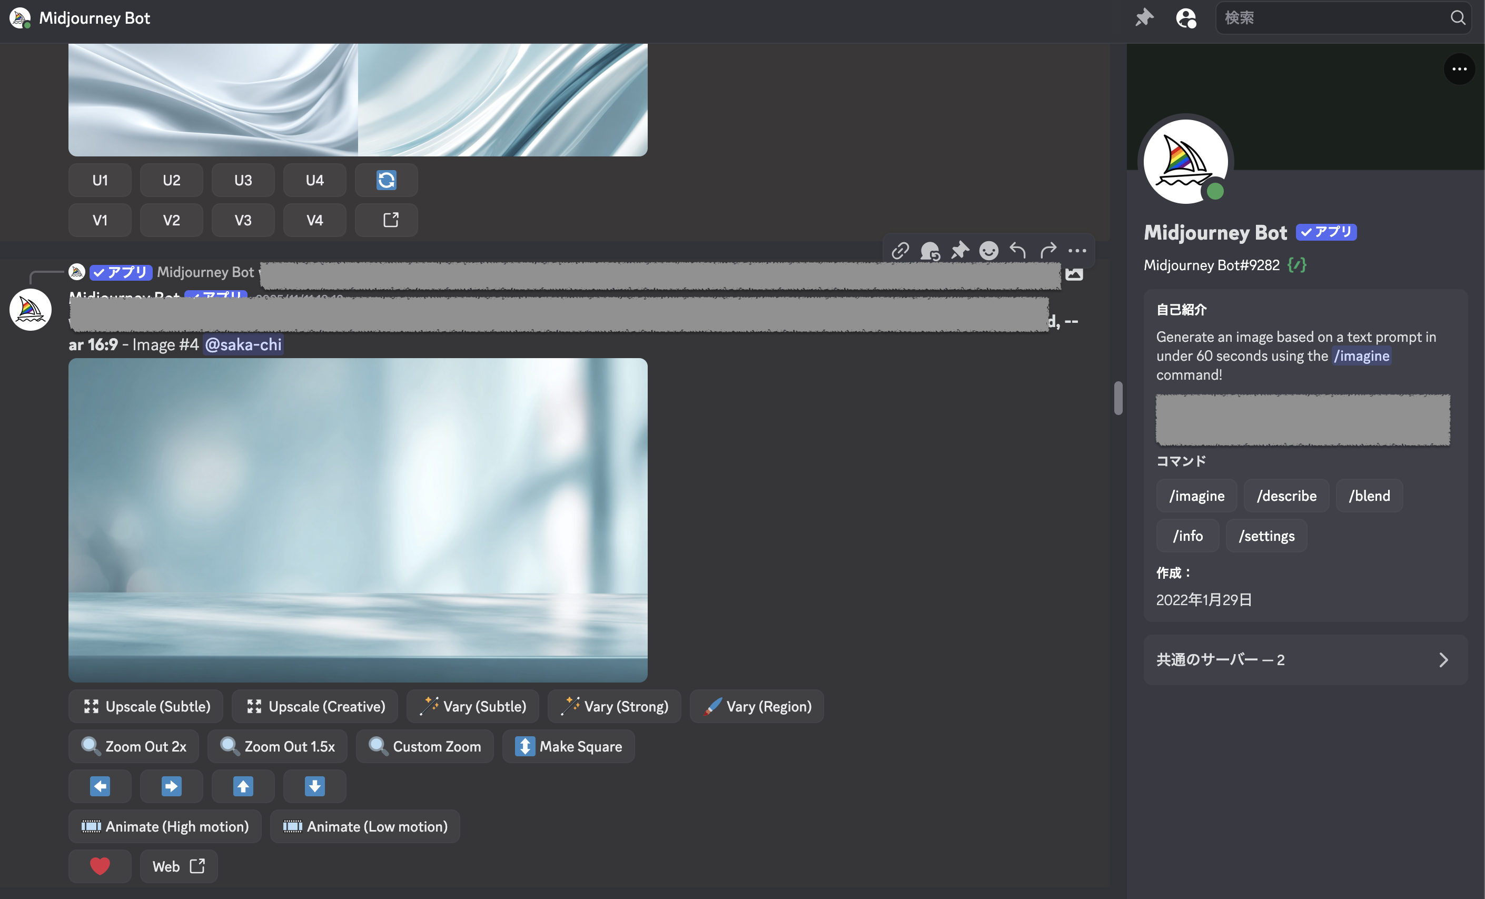
Task: Click the U3 upscale button
Action: coord(243,180)
